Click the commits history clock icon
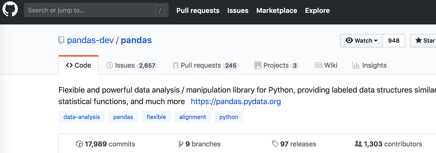 point(79,144)
